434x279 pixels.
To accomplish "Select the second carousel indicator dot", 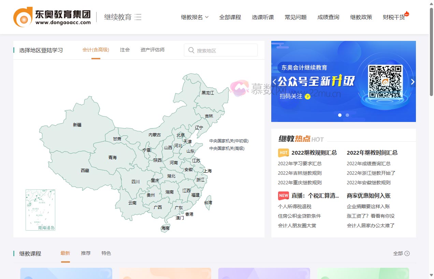I will click(x=347, y=115).
